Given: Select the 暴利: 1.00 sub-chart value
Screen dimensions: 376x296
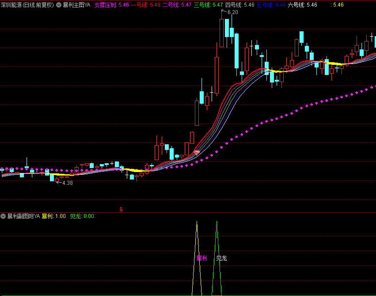Looking at the screenshot, I should [54, 216].
